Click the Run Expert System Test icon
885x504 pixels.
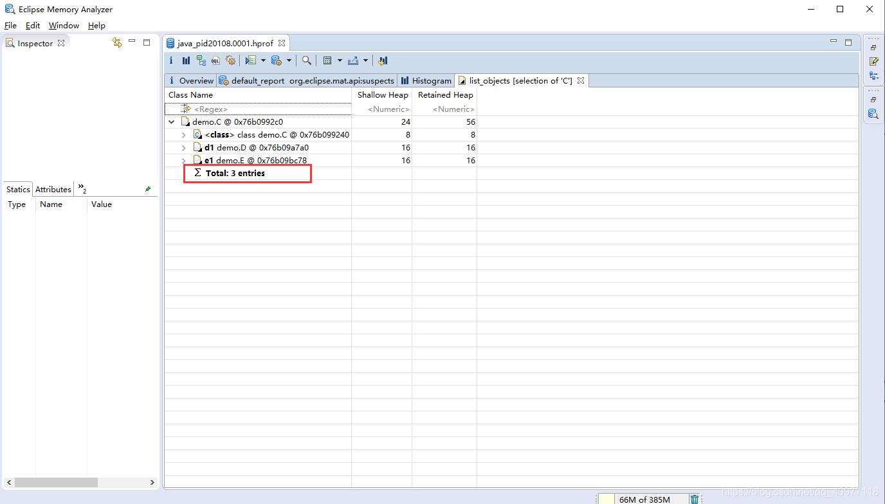(251, 60)
